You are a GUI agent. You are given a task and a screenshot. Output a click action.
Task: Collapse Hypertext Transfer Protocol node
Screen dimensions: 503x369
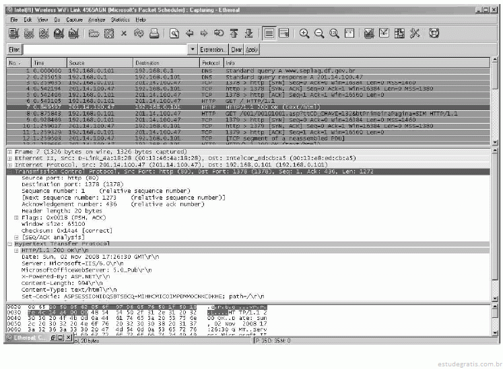click(x=10, y=244)
